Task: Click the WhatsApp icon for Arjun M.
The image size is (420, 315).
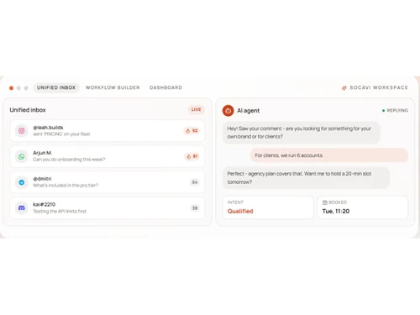Action: [22, 156]
